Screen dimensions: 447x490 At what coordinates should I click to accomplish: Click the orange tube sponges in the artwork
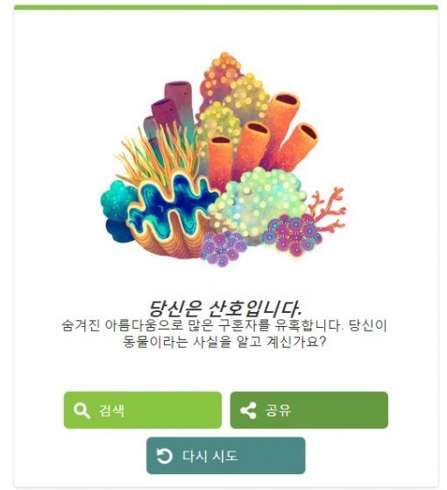pos(262,140)
